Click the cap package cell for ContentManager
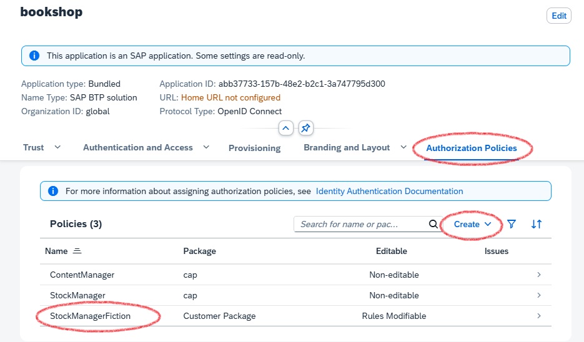 pos(190,275)
